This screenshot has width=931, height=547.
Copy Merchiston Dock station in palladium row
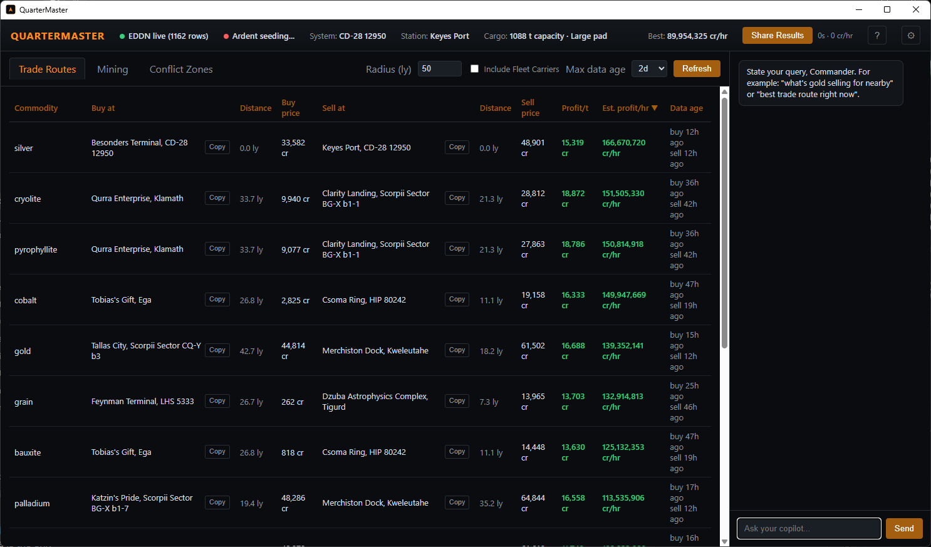coord(457,503)
